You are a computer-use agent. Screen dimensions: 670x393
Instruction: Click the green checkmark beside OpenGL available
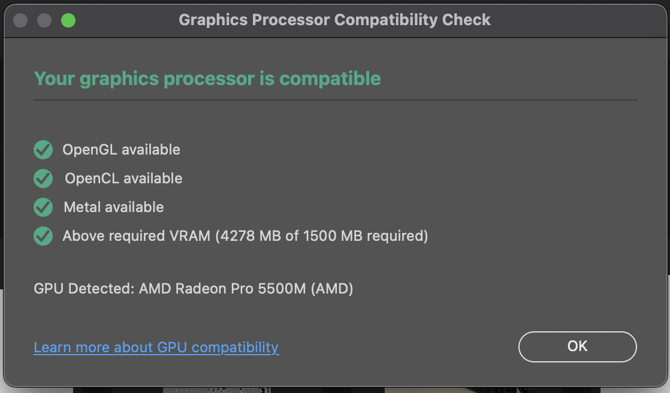pos(43,150)
